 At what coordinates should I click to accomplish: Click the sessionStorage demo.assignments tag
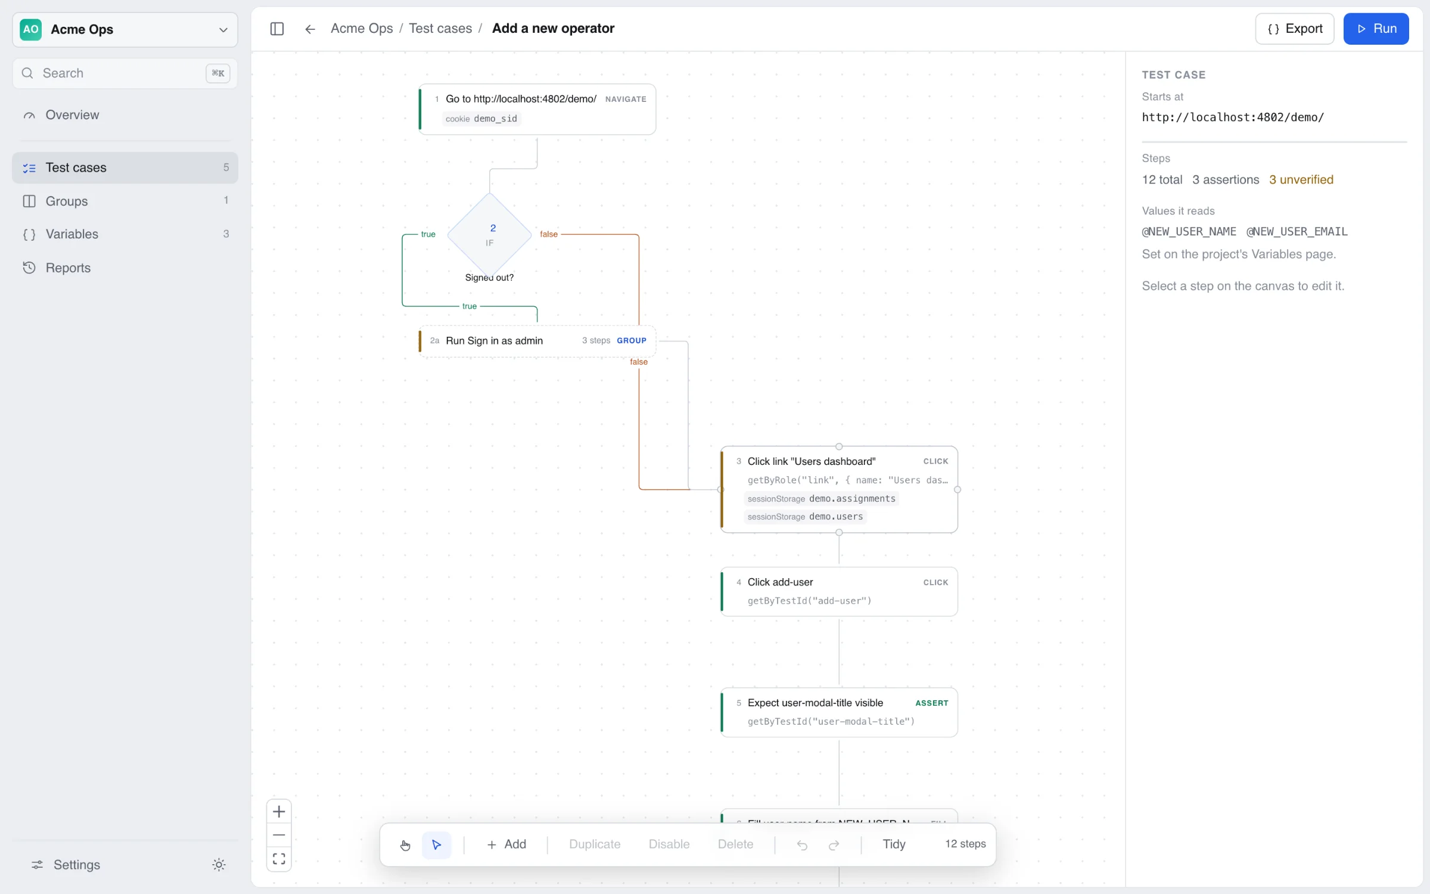[822, 499]
